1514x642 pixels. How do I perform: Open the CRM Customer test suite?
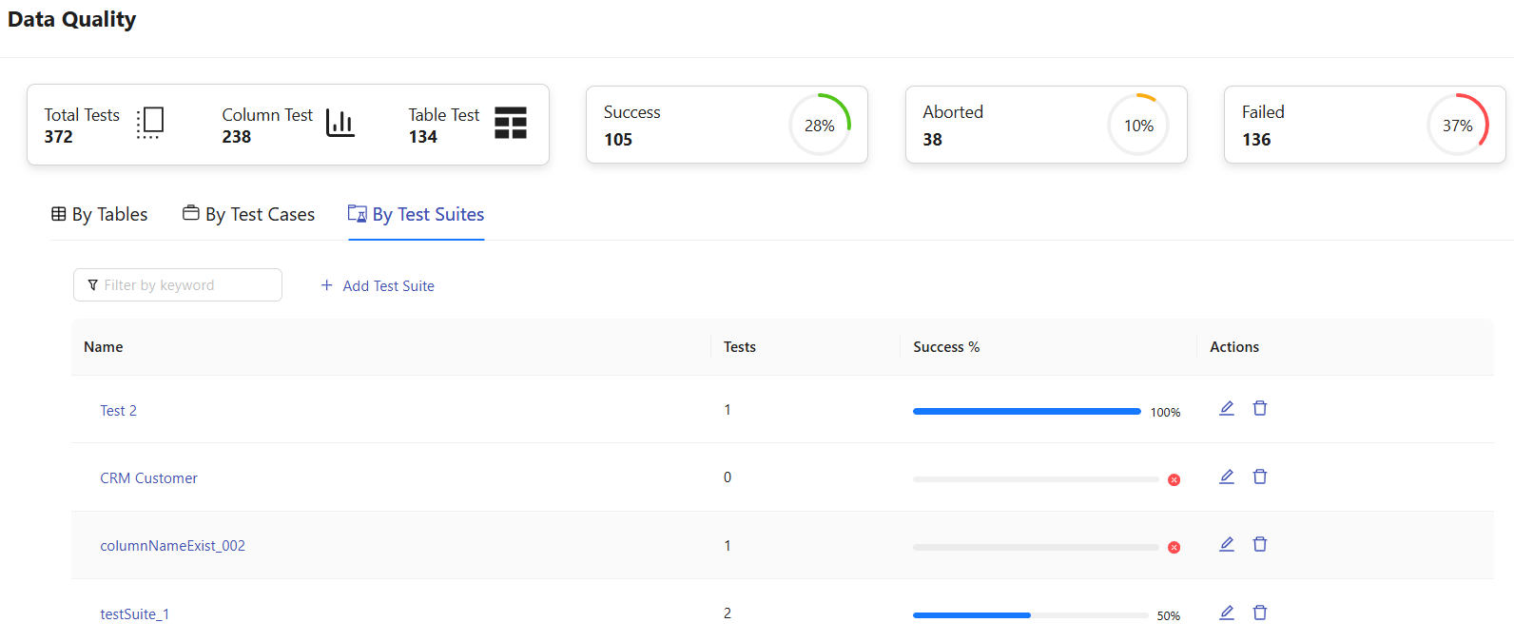pyautogui.click(x=149, y=478)
